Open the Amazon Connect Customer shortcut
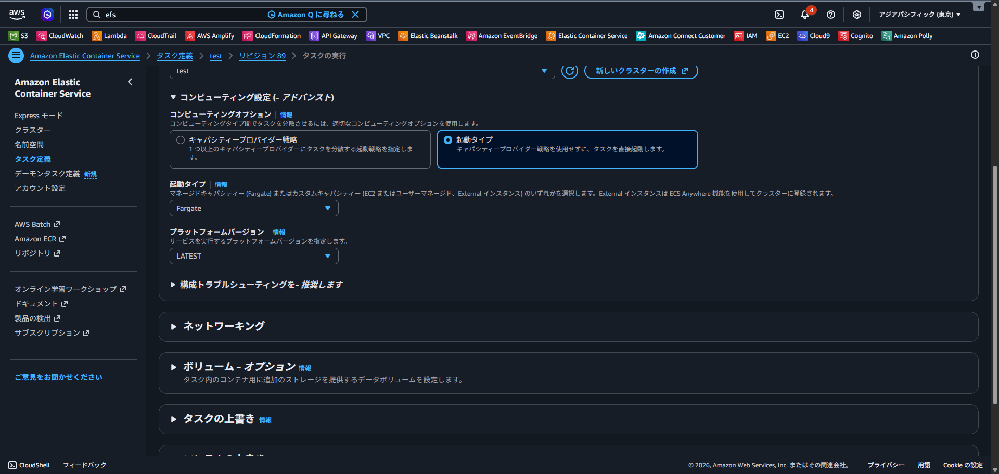 pos(681,36)
